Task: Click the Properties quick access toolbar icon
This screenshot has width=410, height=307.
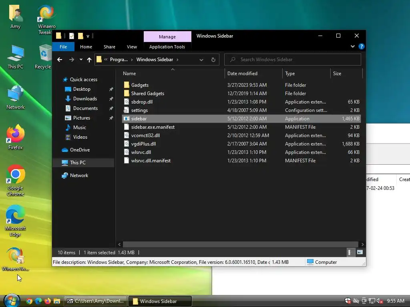Action: [x=71, y=36]
